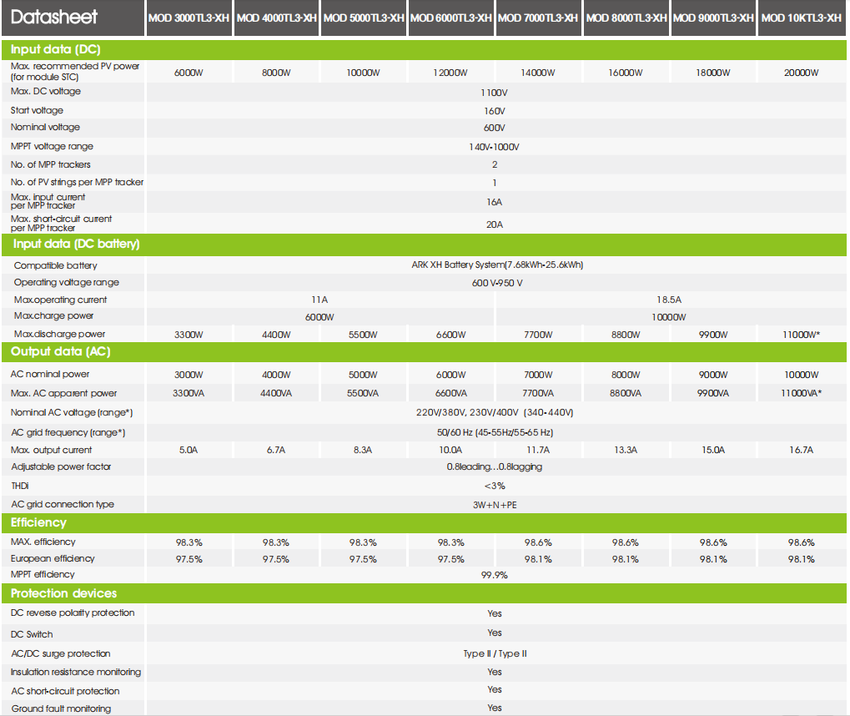The height and width of the screenshot is (716, 850).
Task: Click the 99.9% MPPT efficiency value
Action: tap(495, 575)
